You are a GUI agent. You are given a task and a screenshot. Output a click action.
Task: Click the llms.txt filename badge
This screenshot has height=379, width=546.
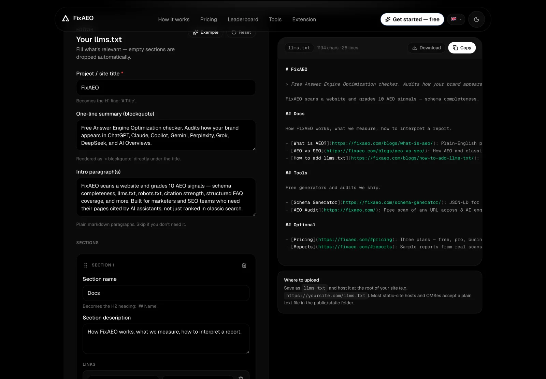299,48
